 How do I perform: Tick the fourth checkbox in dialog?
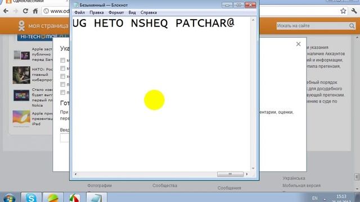point(62,84)
